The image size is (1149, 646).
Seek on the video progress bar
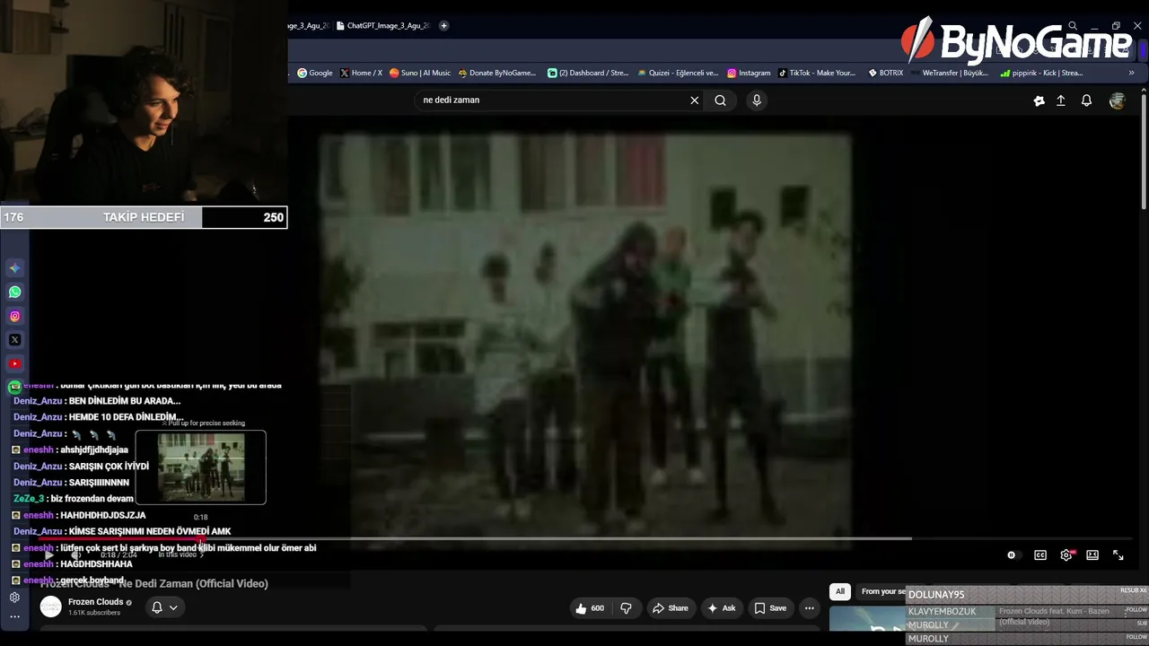point(583,539)
